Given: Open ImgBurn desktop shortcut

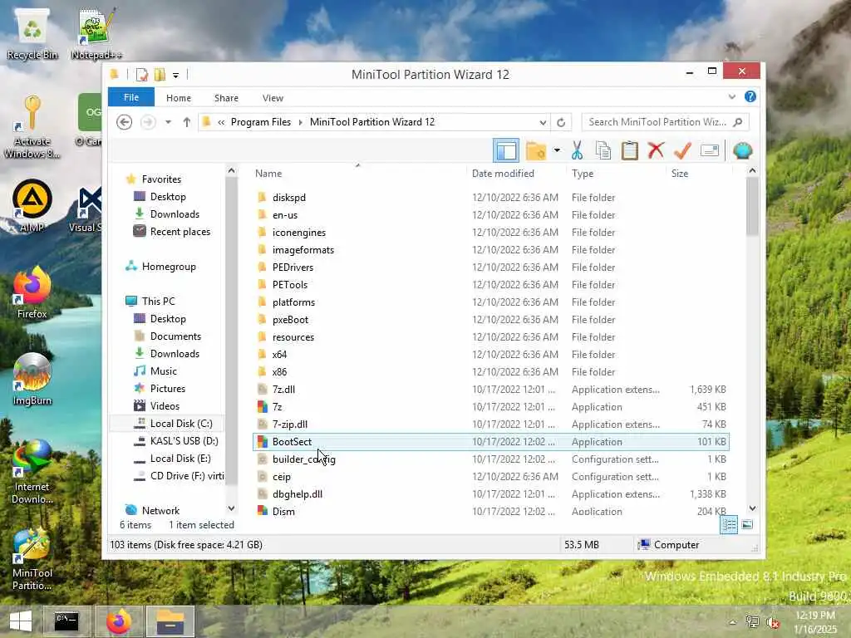Looking at the screenshot, I should point(32,380).
